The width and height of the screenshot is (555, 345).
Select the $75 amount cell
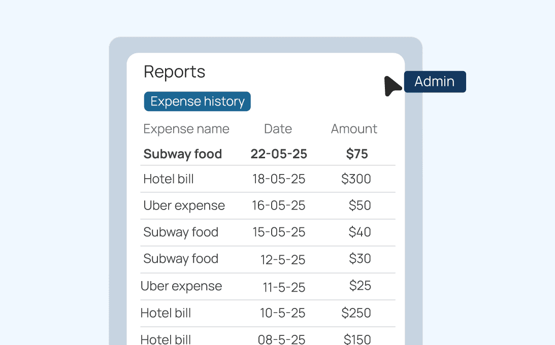(x=356, y=154)
